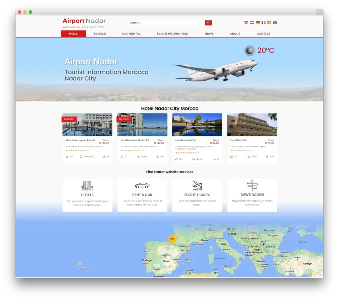
Task: Click the Greece label on the map
Action: pos(260,261)
